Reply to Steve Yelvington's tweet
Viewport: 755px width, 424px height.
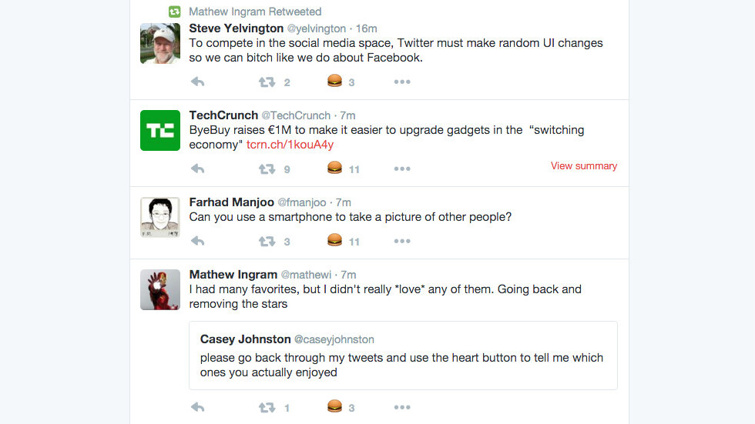coord(197,82)
